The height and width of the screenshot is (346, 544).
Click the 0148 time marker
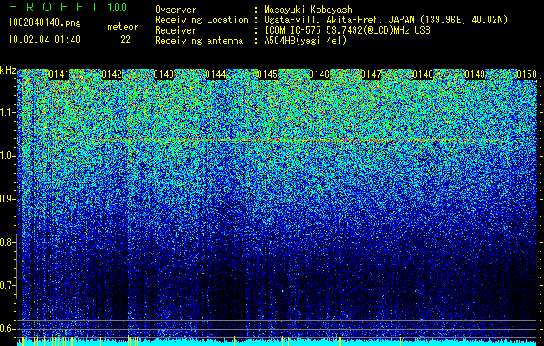point(423,74)
